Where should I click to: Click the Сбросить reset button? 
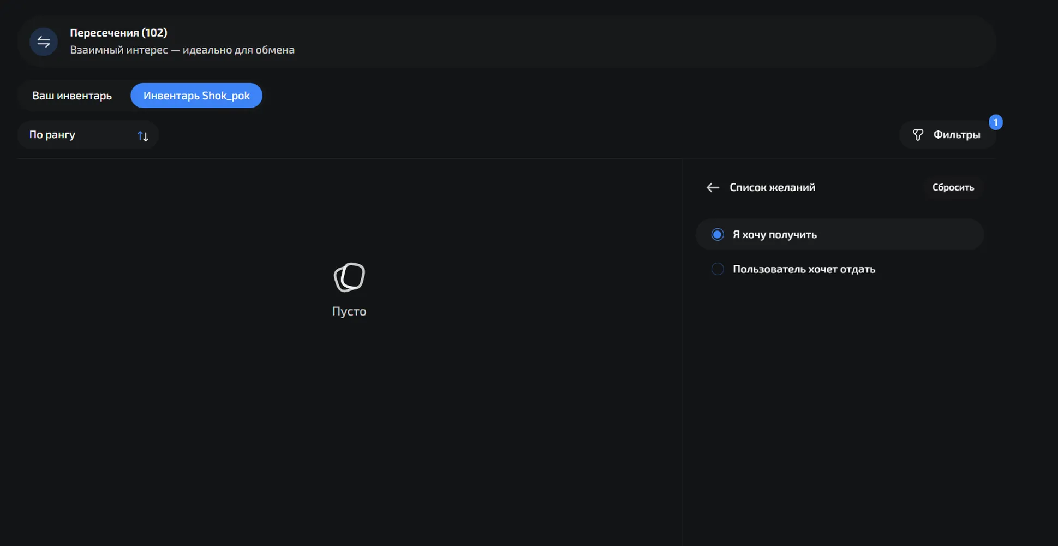[953, 187]
